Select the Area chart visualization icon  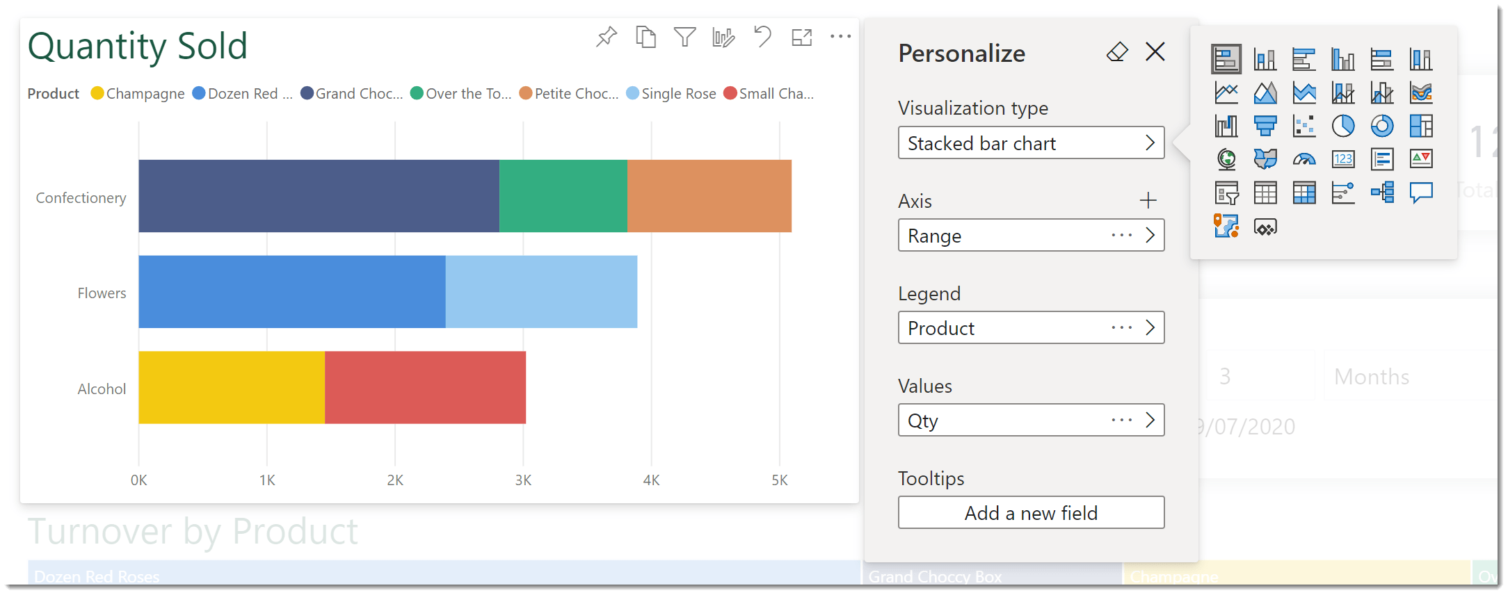pos(1265,92)
